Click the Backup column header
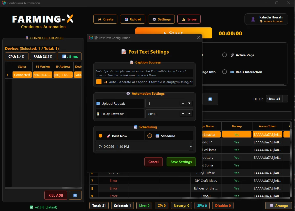 pos(237,126)
